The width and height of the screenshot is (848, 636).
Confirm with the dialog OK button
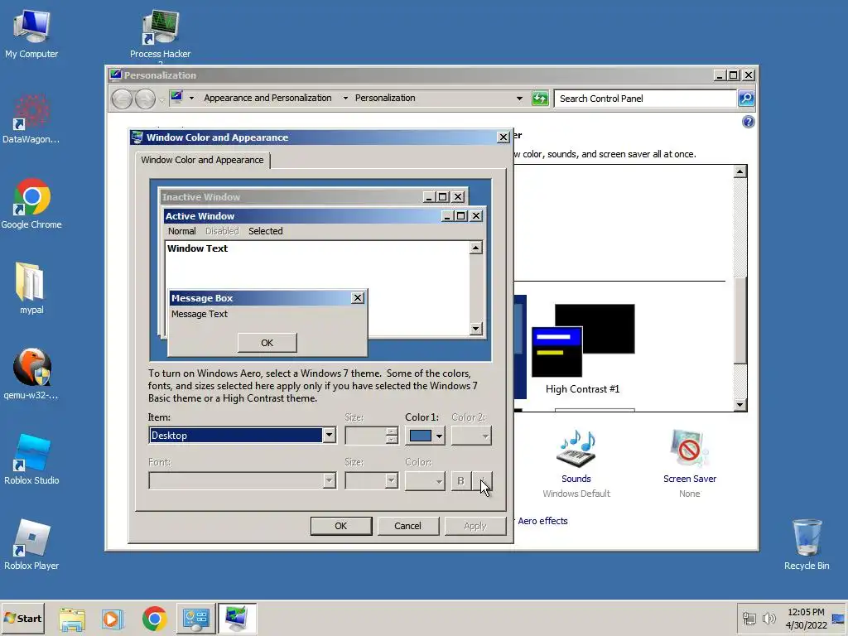[x=341, y=526]
